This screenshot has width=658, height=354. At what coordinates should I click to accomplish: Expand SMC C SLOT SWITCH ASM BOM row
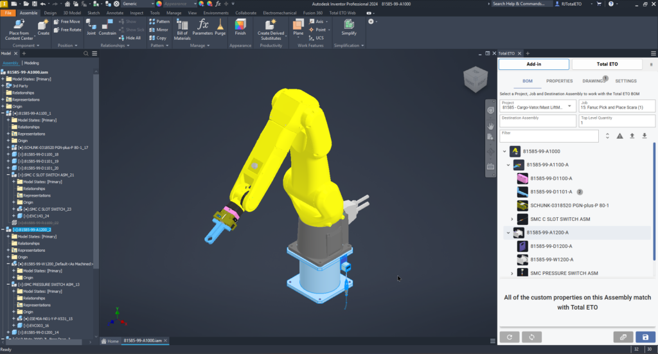point(512,219)
